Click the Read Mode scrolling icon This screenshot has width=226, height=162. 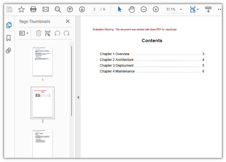[208, 9]
